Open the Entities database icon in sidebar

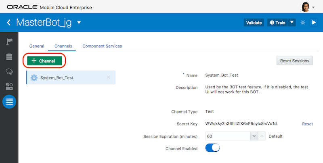9,56
